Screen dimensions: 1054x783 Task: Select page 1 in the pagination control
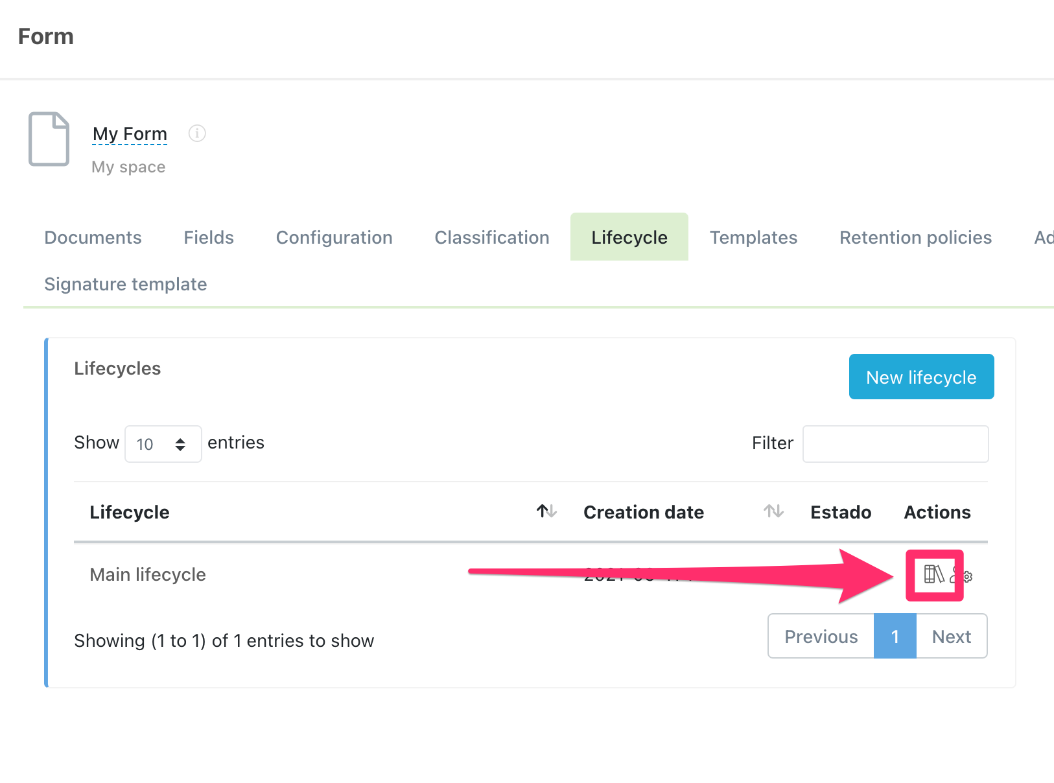(895, 636)
